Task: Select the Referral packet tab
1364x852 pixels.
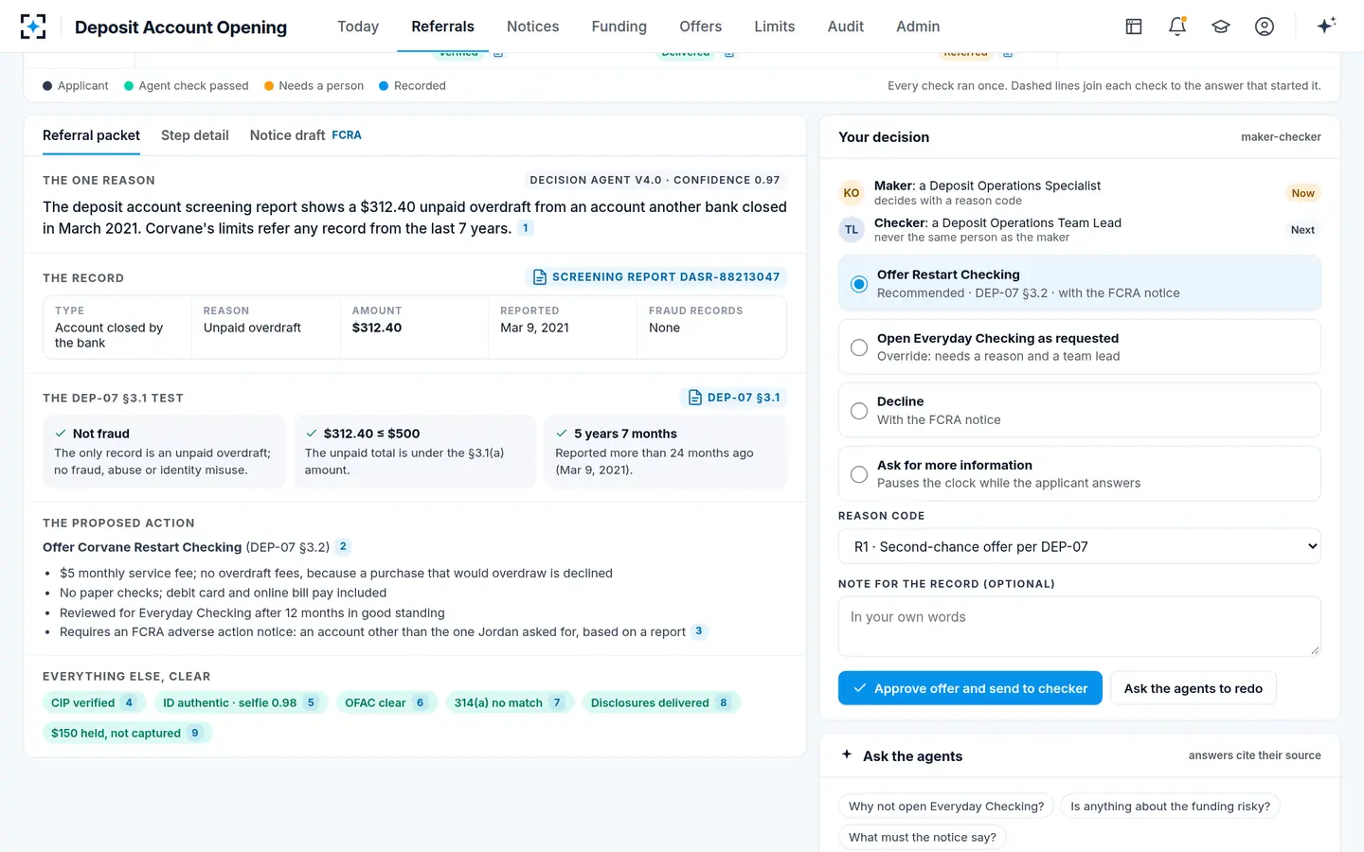Action: (91, 135)
